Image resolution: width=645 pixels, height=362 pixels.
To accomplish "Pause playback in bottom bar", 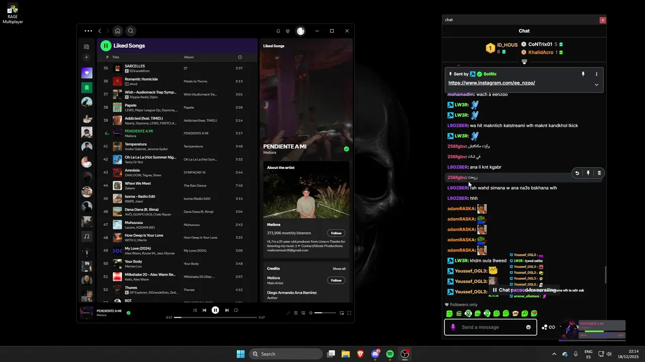I will tap(215, 310).
